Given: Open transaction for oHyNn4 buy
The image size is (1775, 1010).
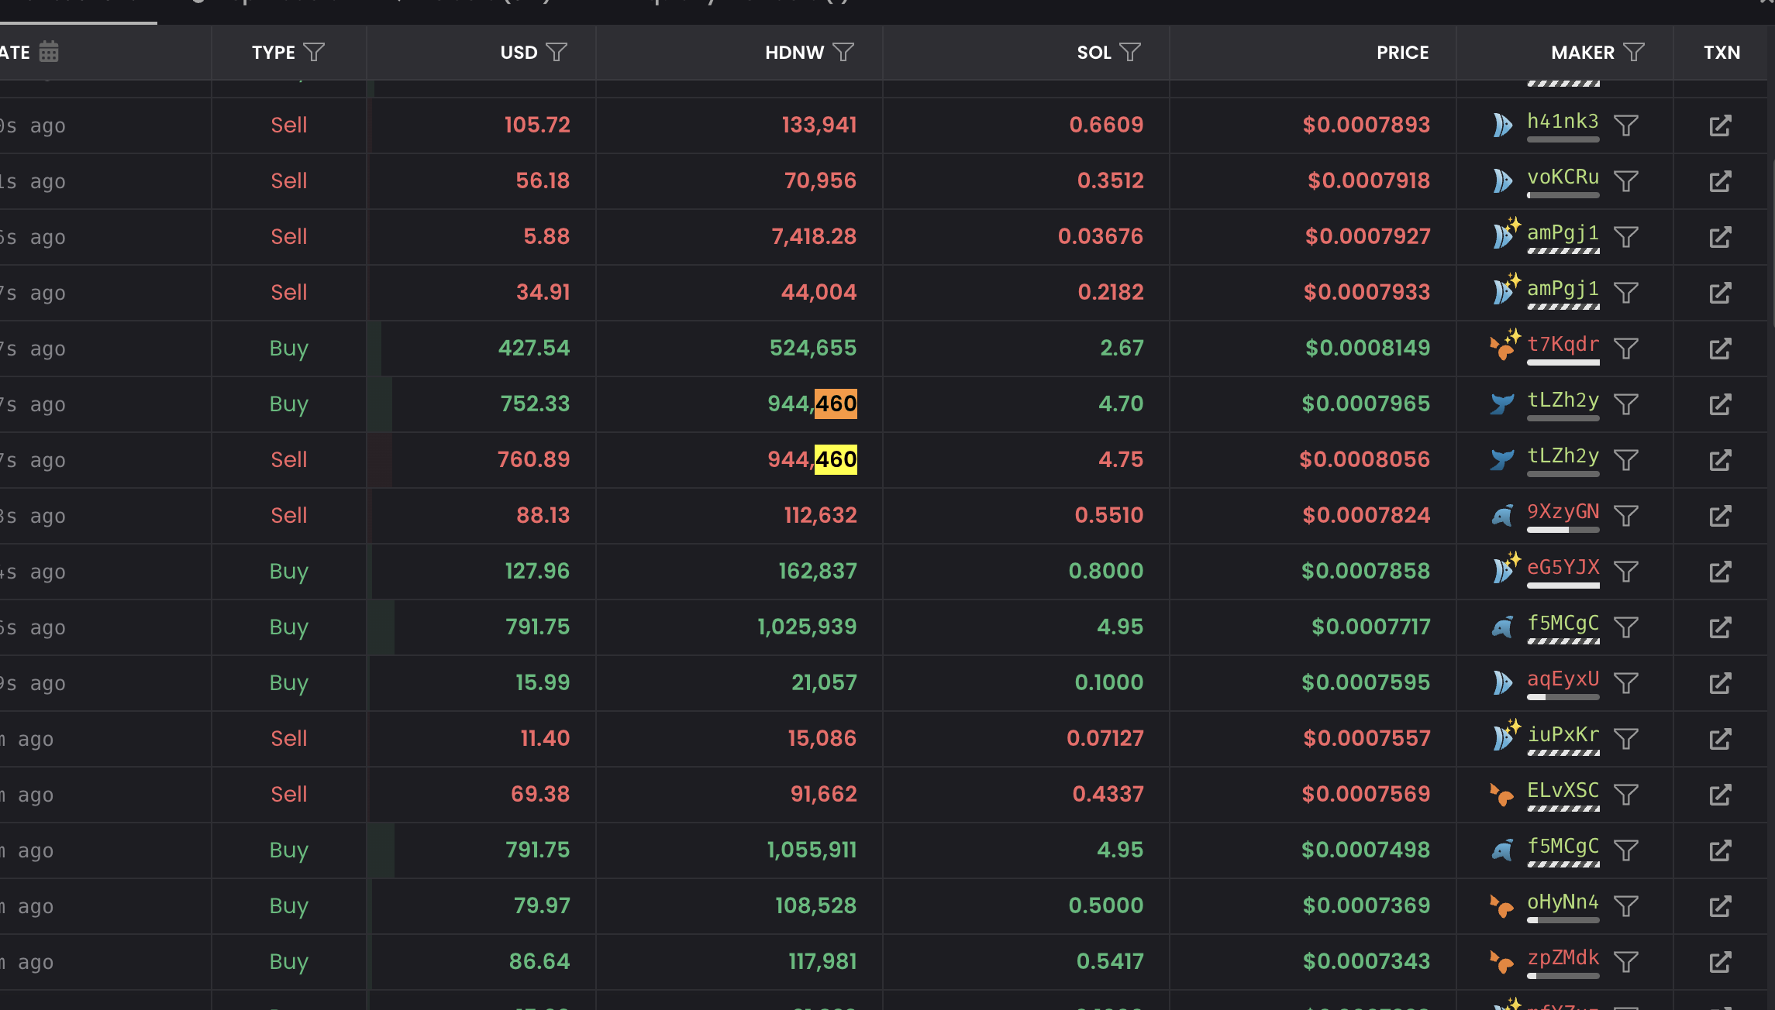Looking at the screenshot, I should (x=1720, y=905).
